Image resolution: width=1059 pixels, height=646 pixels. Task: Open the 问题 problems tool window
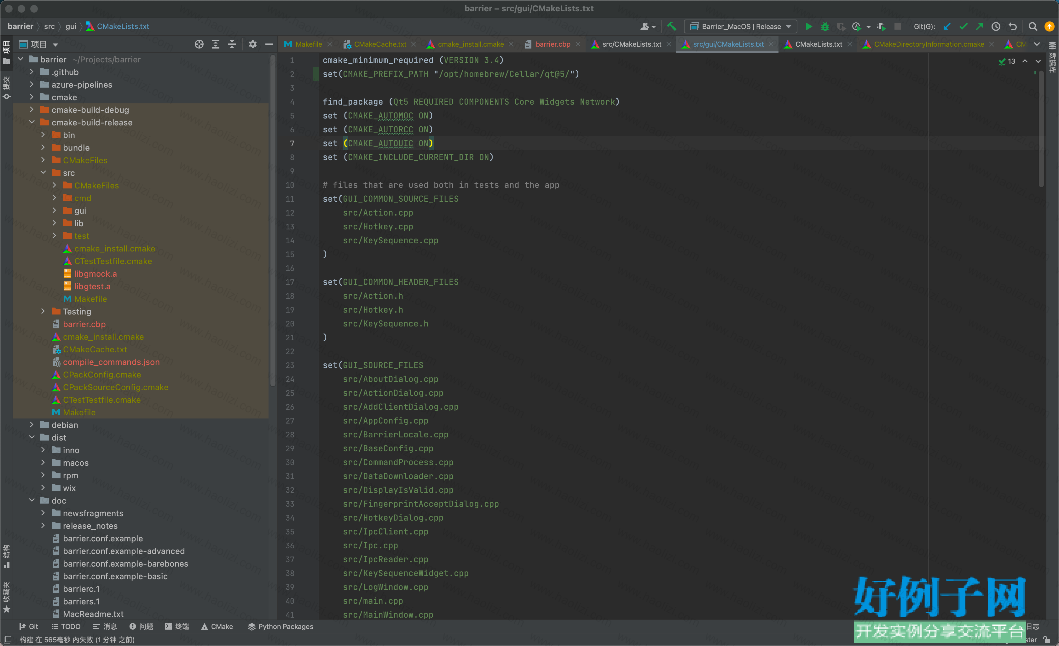click(141, 626)
